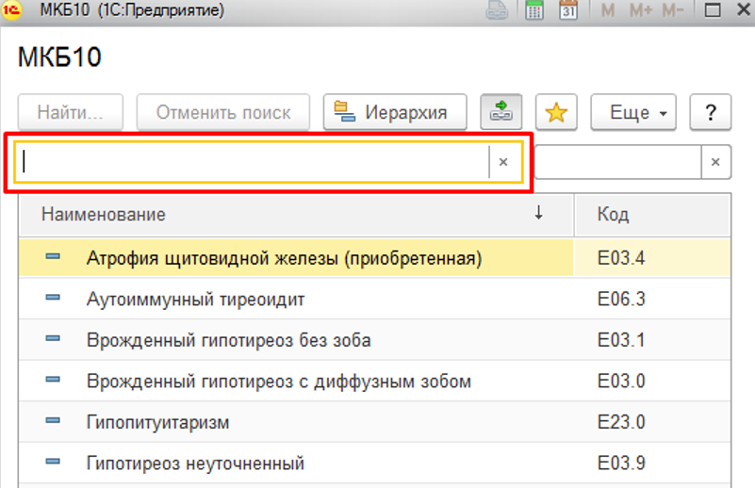755x488 pixels.
Task: Select code E03.9 cell in the list
Action: pyautogui.click(x=621, y=464)
